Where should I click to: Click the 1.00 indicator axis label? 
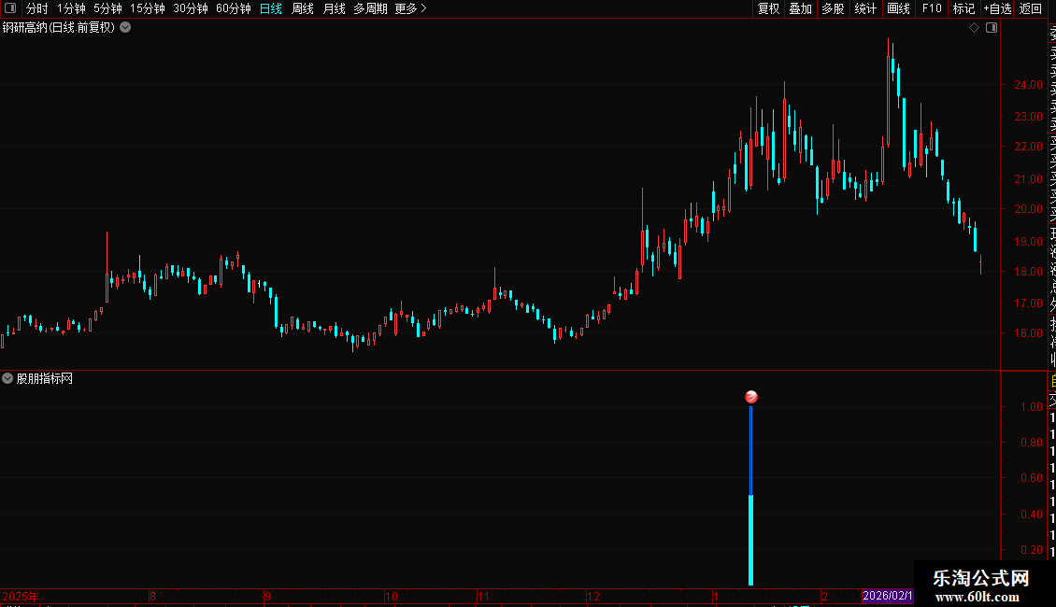[1031, 406]
